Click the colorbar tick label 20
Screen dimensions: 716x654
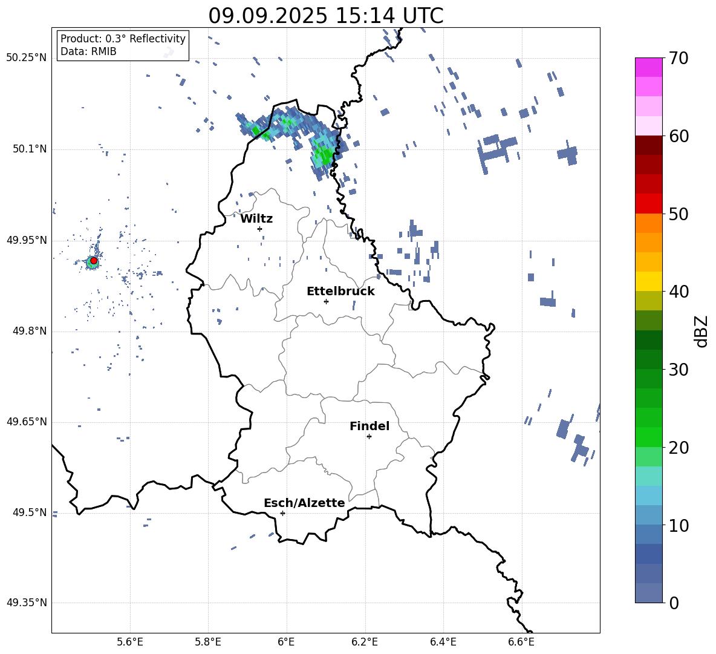[679, 448]
